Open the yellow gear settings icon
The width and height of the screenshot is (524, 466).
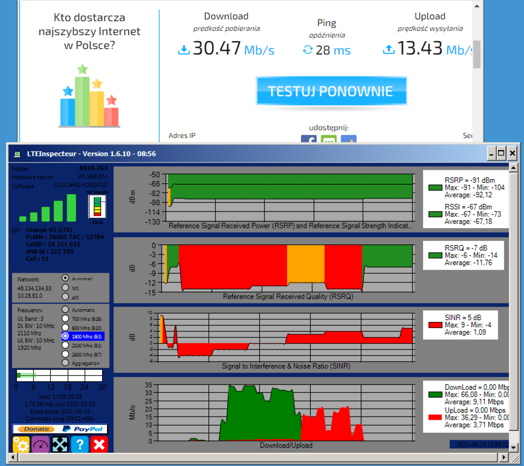[21, 444]
